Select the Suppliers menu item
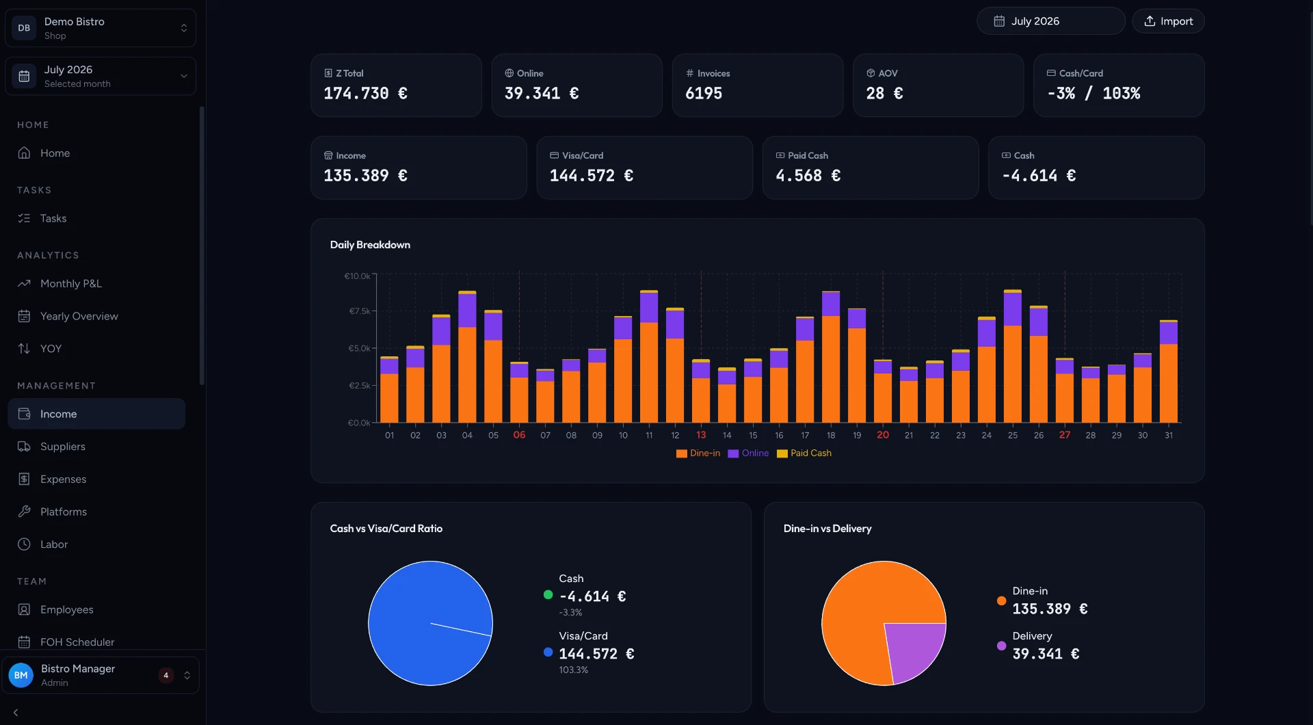Image resolution: width=1313 pixels, height=725 pixels. coord(96,447)
